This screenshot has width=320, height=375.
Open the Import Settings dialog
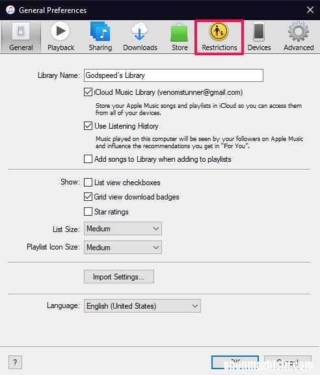119,277
